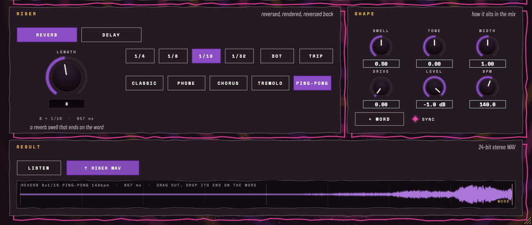
Task: Click the LEVEL knob
Action: tap(434, 87)
